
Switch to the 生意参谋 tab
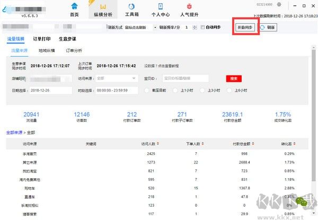67,39
